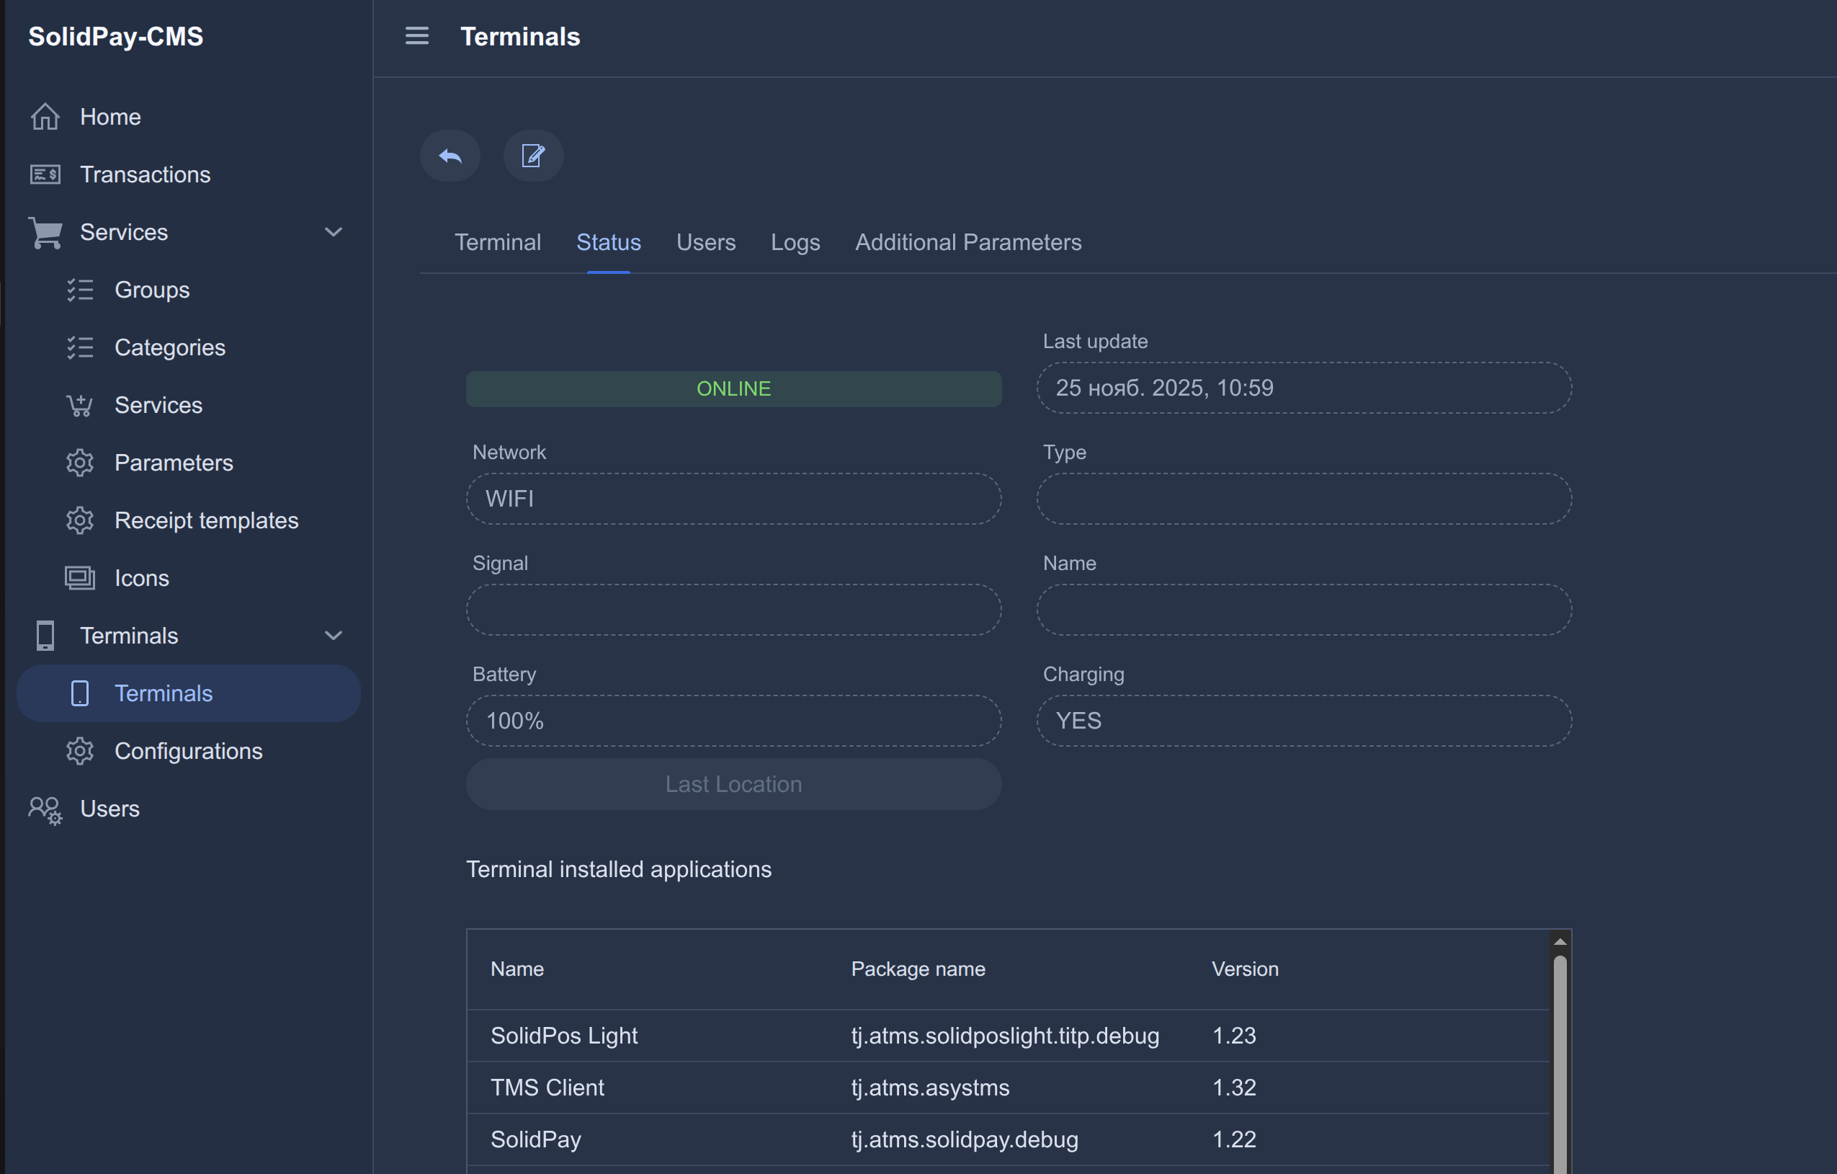The height and width of the screenshot is (1174, 1837).
Task: Collapse the Terminals section chevron
Action: (x=334, y=635)
